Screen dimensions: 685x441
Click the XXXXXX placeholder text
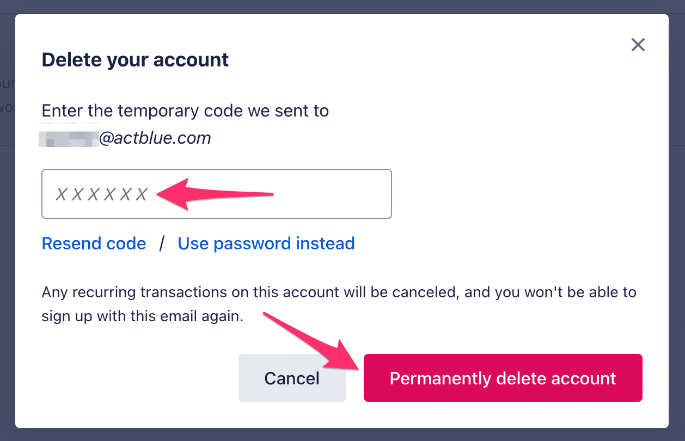click(102, 194)
